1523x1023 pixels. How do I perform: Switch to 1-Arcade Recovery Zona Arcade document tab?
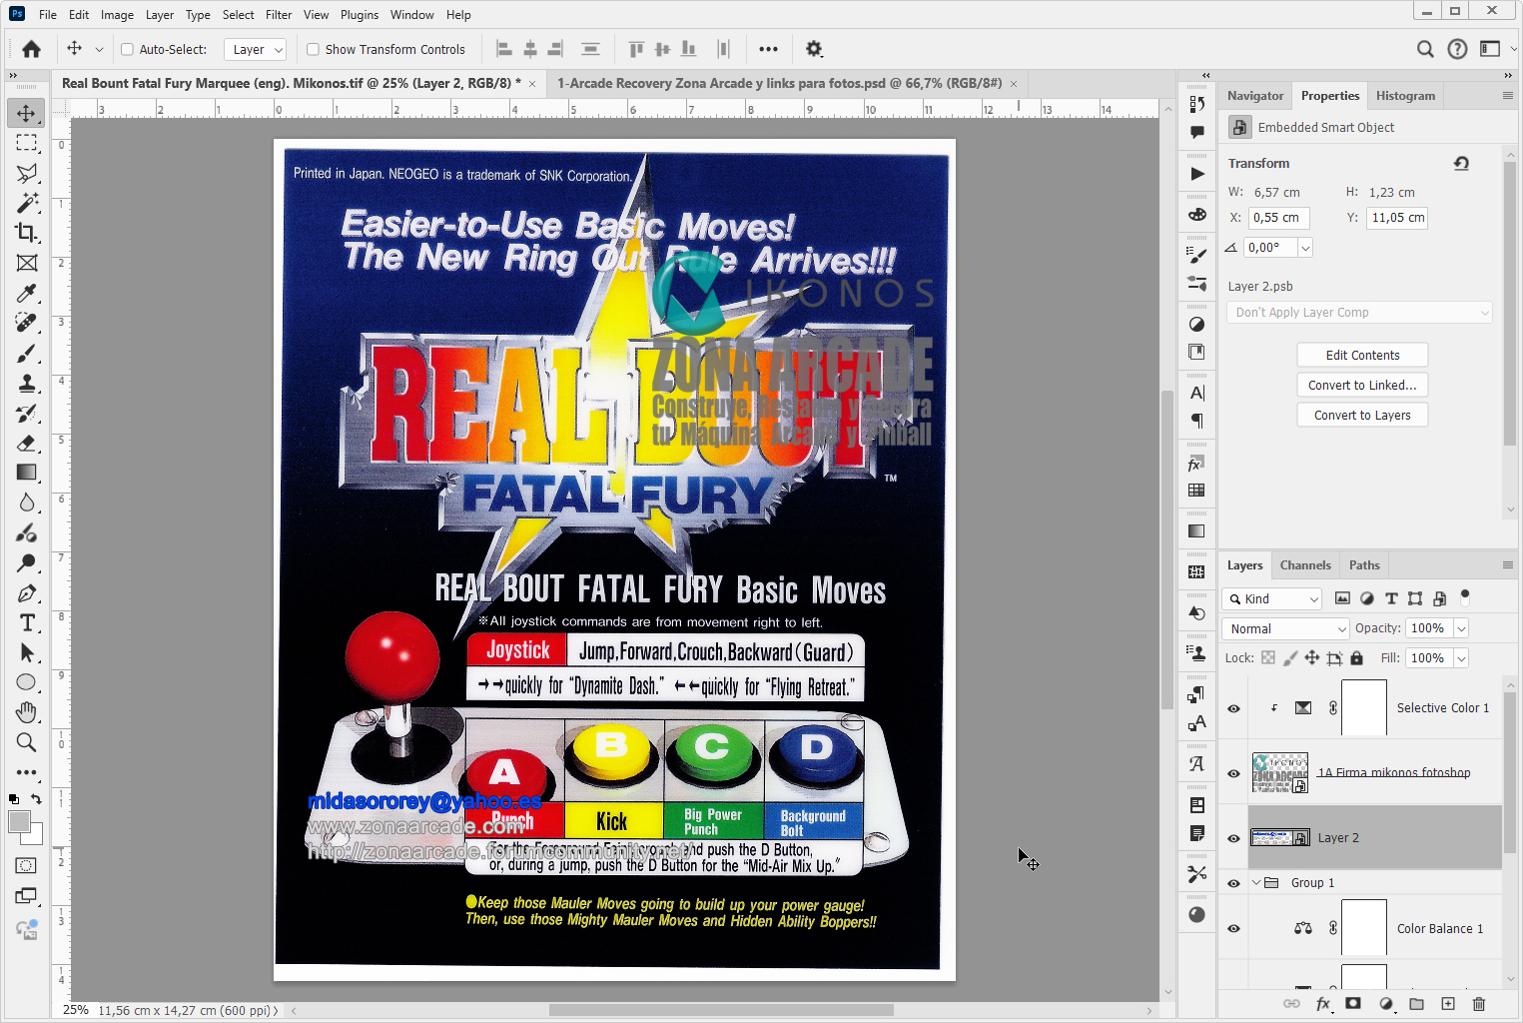pyautogui.click(x=779, y=84)
